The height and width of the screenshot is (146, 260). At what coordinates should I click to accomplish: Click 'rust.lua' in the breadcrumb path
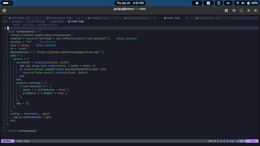pos(77,21)
